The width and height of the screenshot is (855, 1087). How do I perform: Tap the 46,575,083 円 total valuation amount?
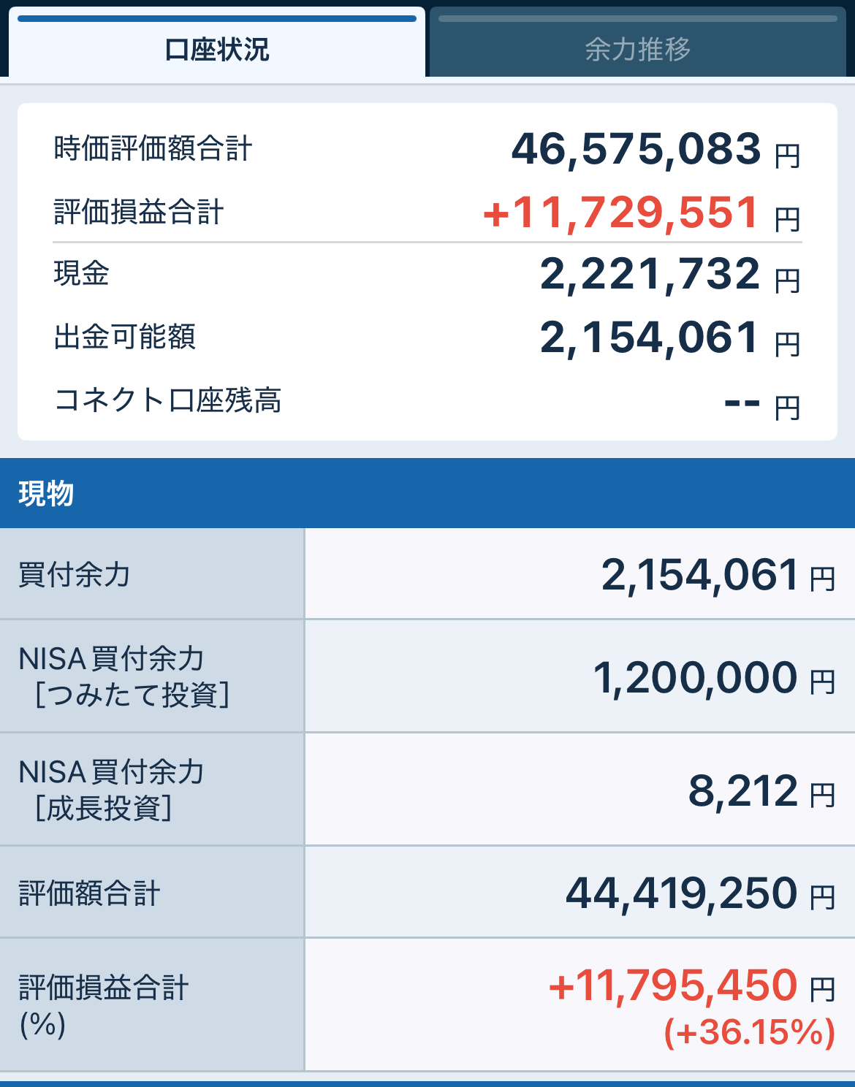click(x=655, y=149)
